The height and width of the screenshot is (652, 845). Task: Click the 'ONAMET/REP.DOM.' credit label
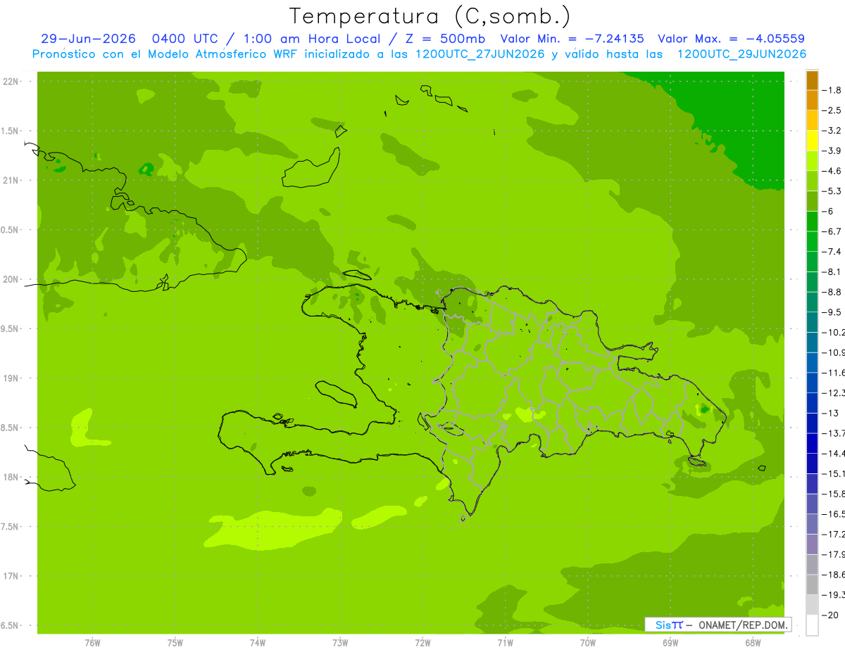[742, 625]
